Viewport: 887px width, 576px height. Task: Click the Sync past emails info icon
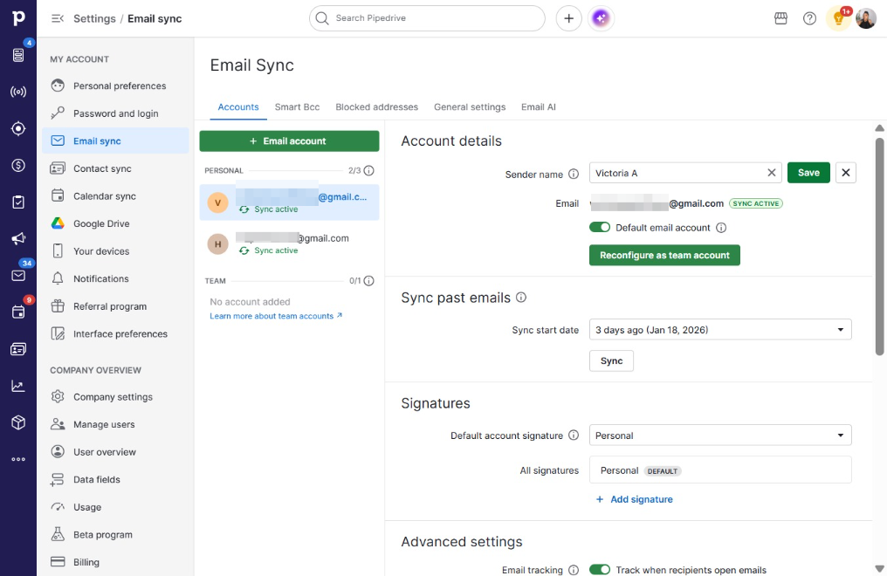(521, 298)
